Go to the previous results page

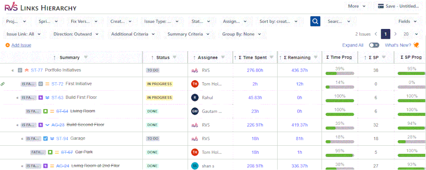click(x=376, y=34)
